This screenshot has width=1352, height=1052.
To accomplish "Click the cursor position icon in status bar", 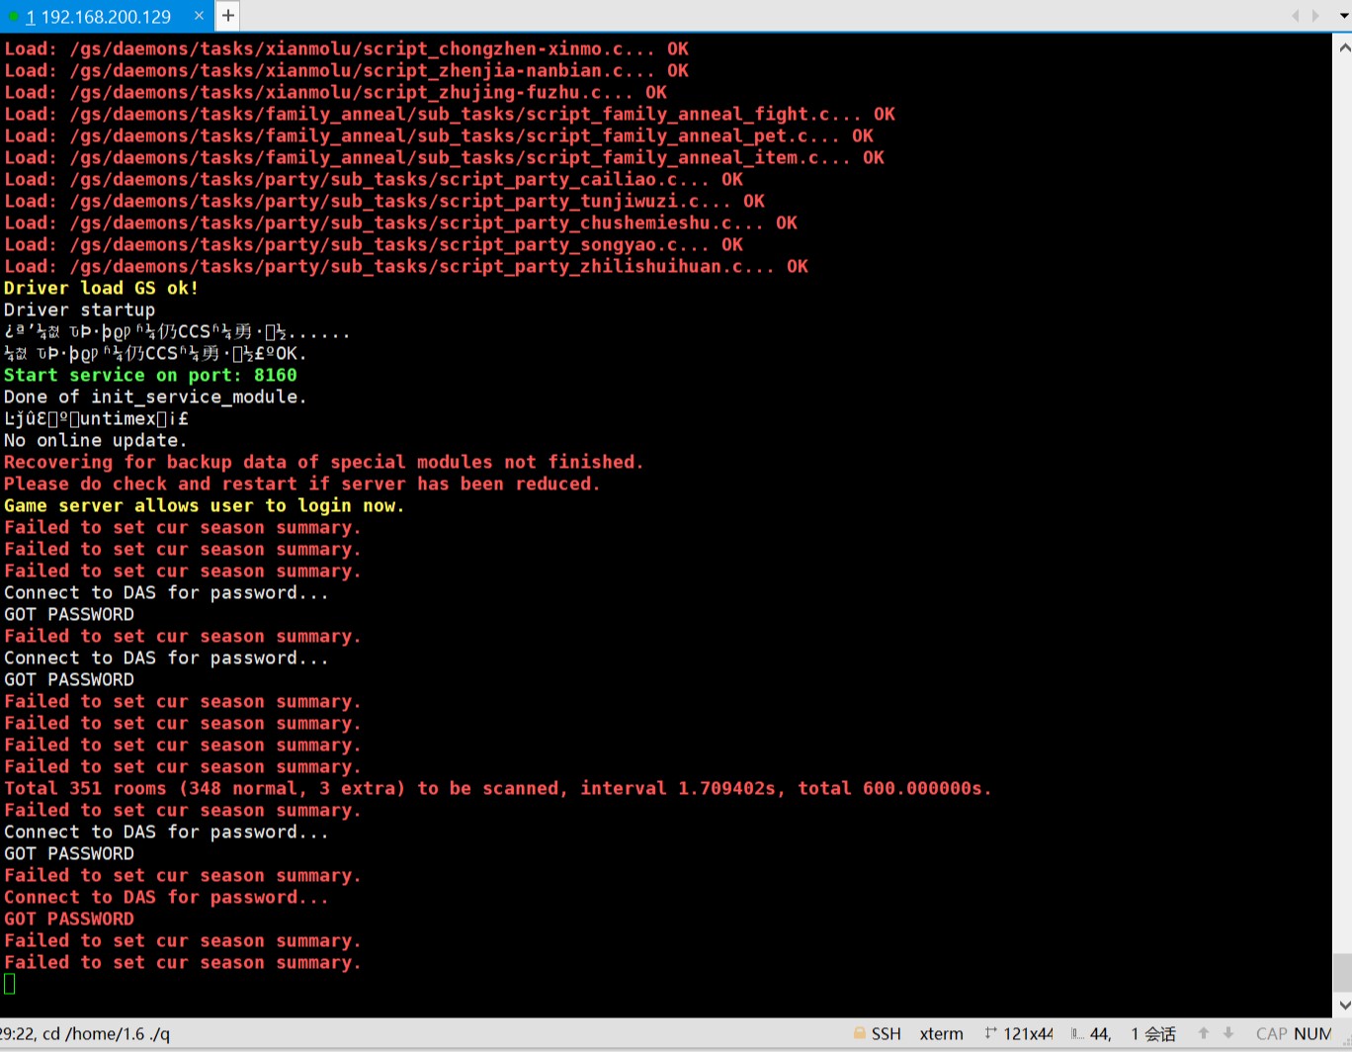I will [1077, 1033].
